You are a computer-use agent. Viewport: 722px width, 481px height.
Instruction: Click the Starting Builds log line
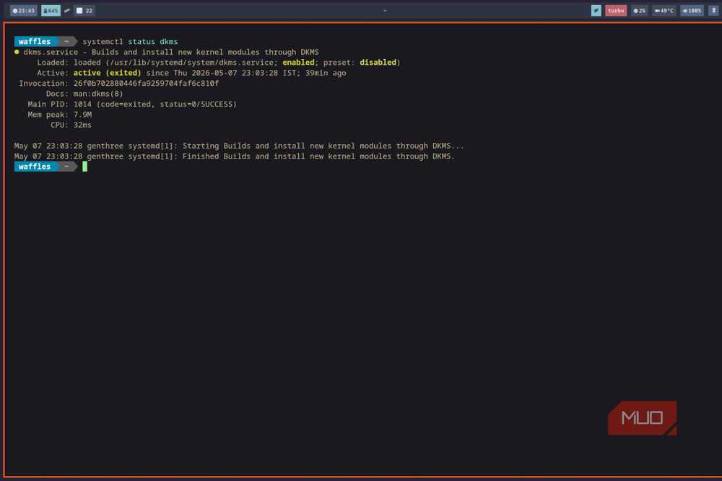(x=239, y=146)
